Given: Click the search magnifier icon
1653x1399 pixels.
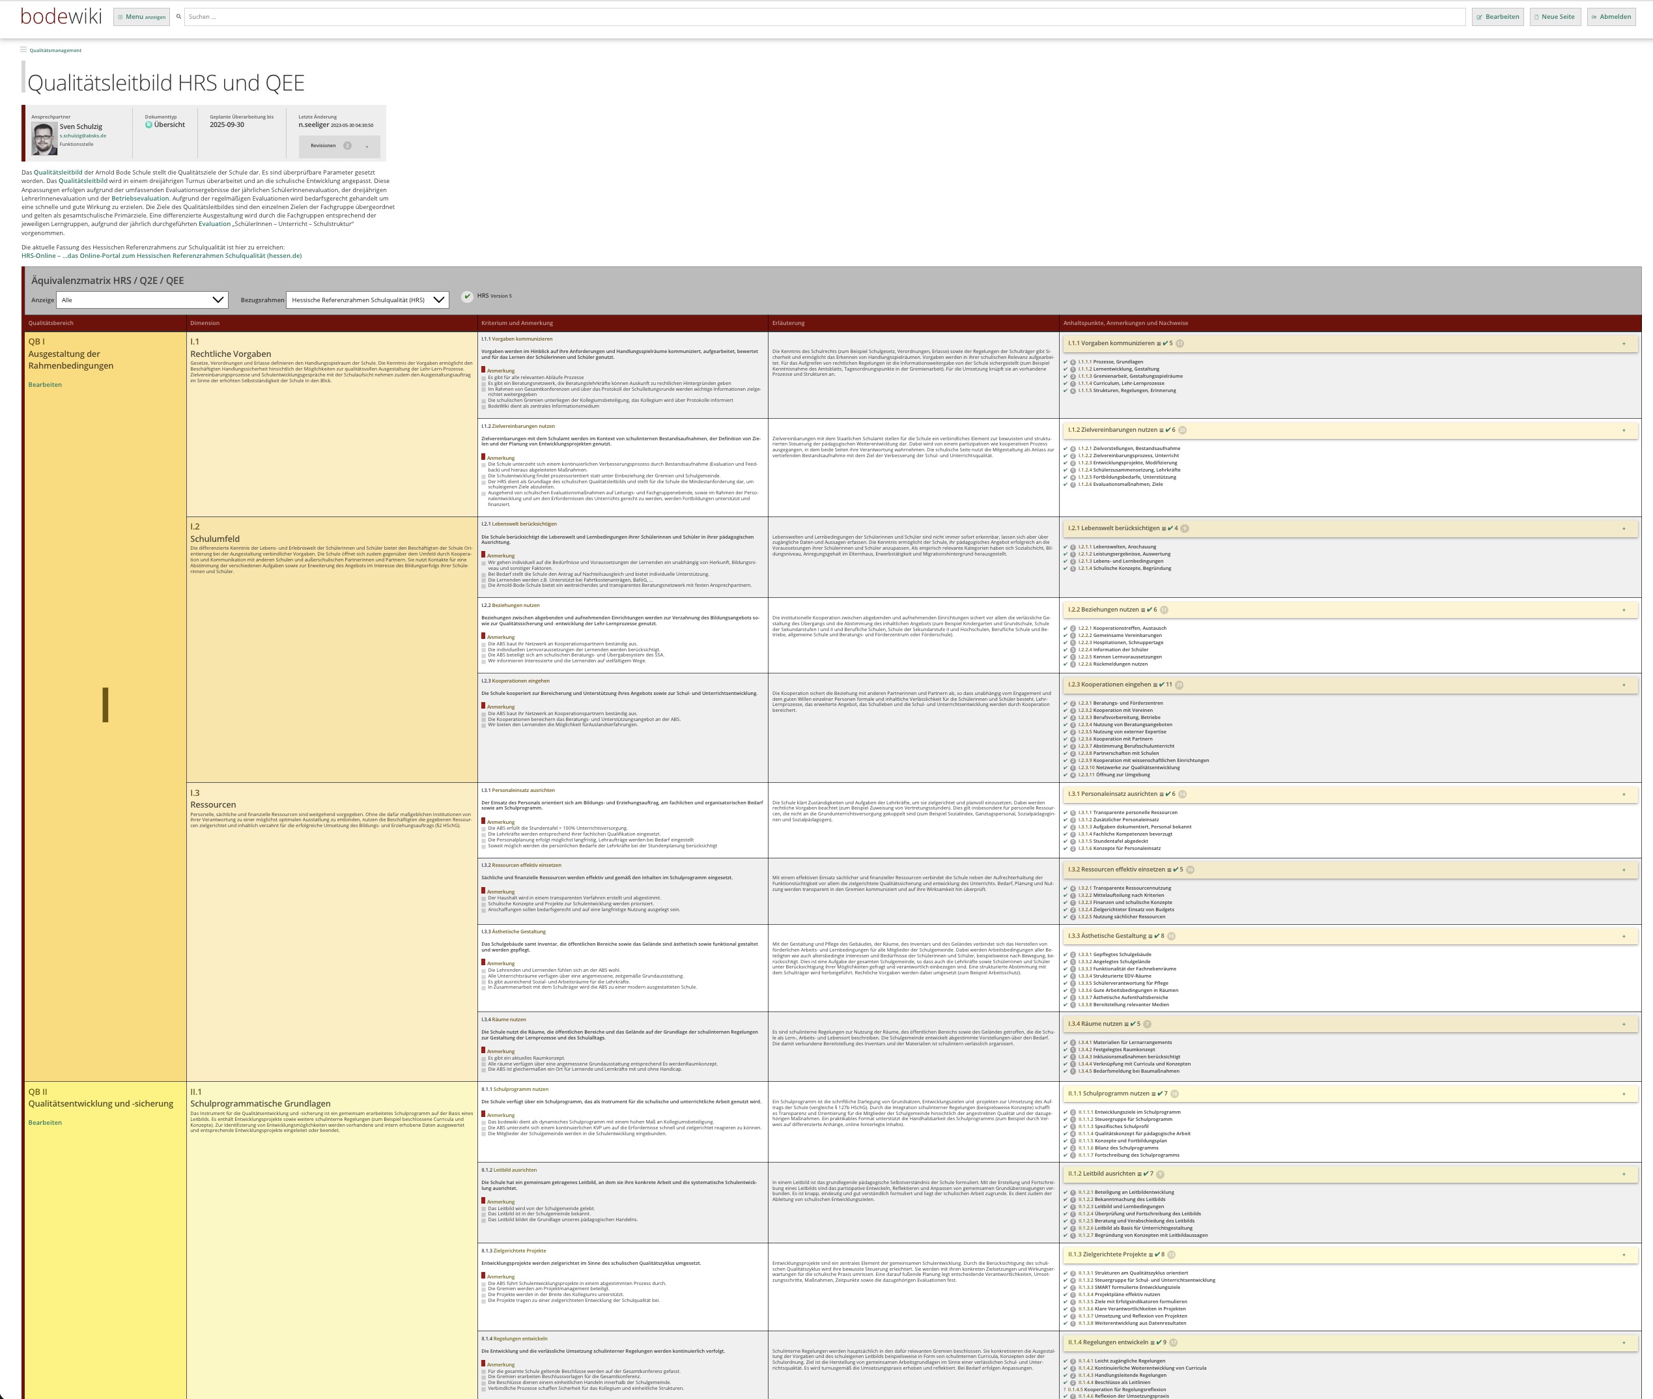Looking at the screenshot, I should pyautogui.click(x=178, y=17).
